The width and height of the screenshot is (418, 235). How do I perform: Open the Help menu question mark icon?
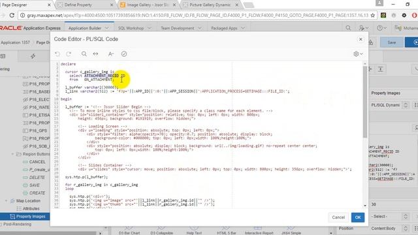[x=381, y=27]
